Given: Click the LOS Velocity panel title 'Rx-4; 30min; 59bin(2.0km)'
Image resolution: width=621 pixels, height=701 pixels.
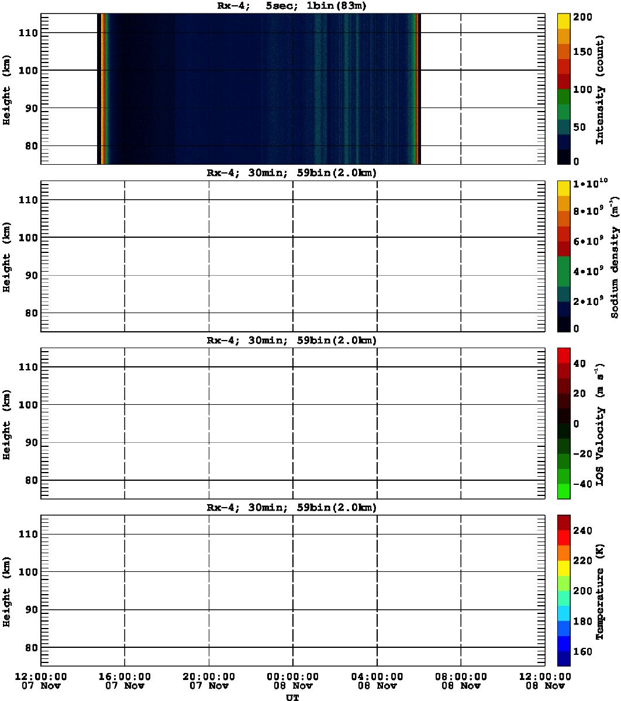Looking at the screenshot, I should [x=292, y=341].
